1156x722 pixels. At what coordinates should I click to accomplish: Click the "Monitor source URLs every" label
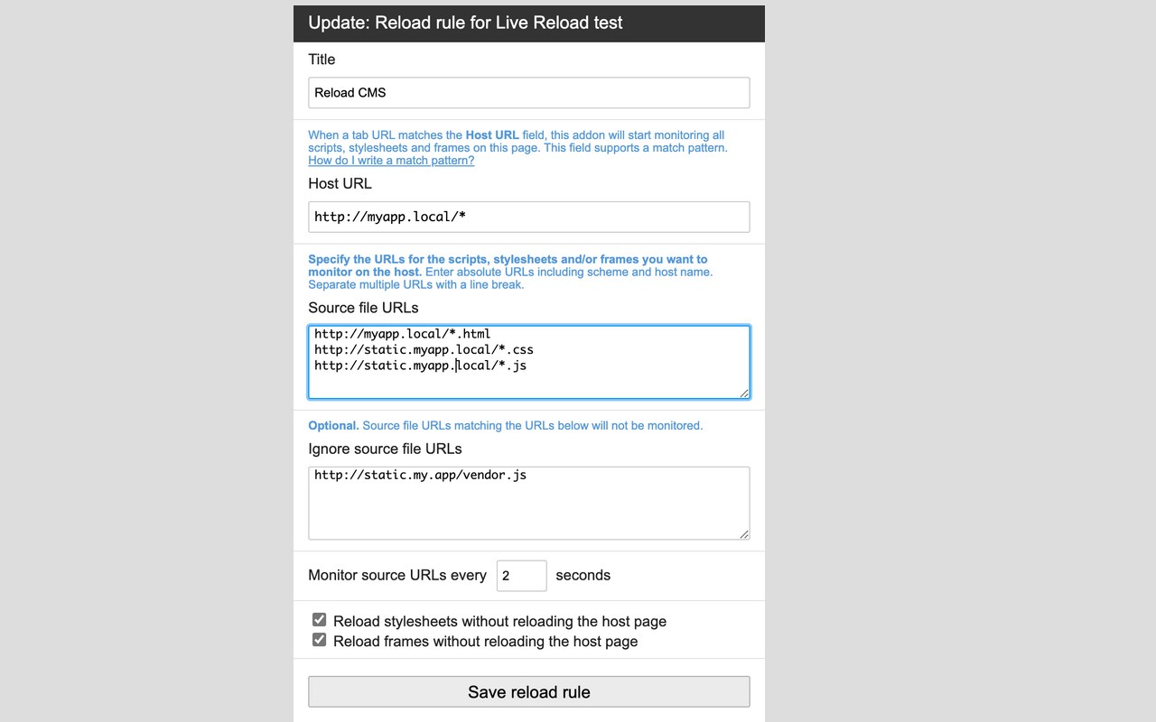pyautogui.click(x=397, y=576)
